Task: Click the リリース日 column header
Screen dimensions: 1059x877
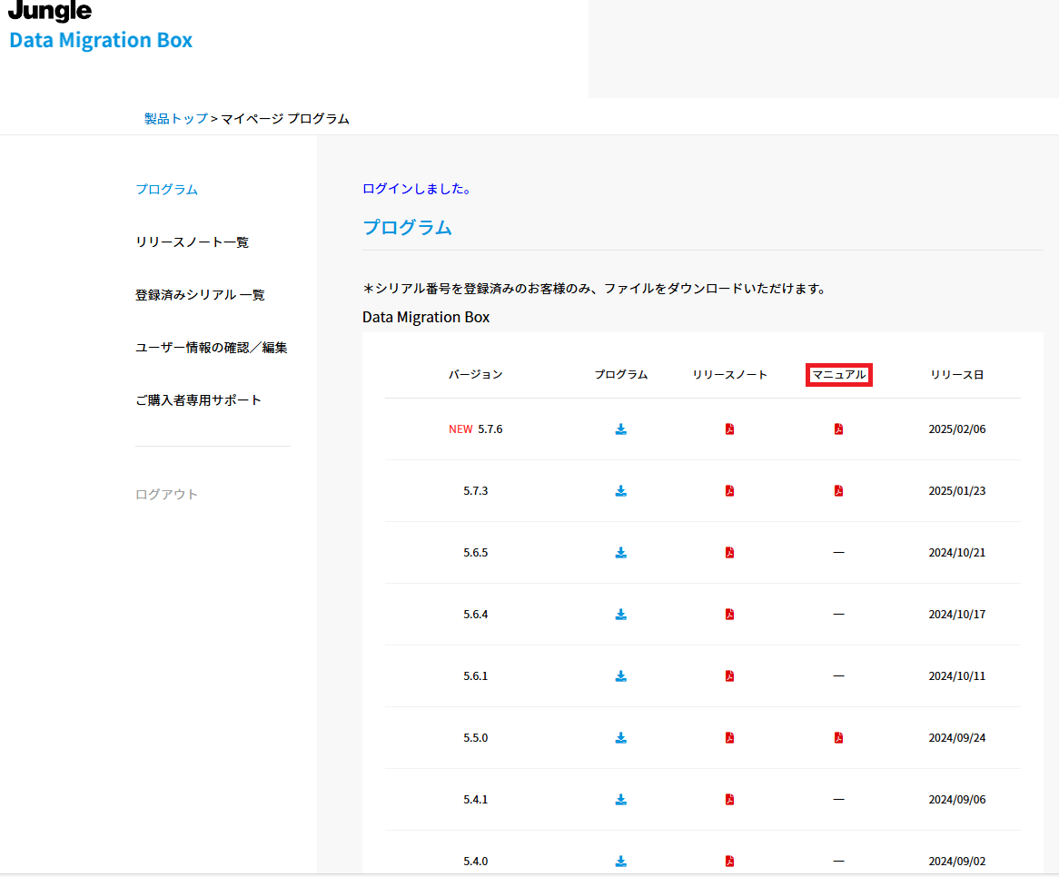Action: pos(957,375)
